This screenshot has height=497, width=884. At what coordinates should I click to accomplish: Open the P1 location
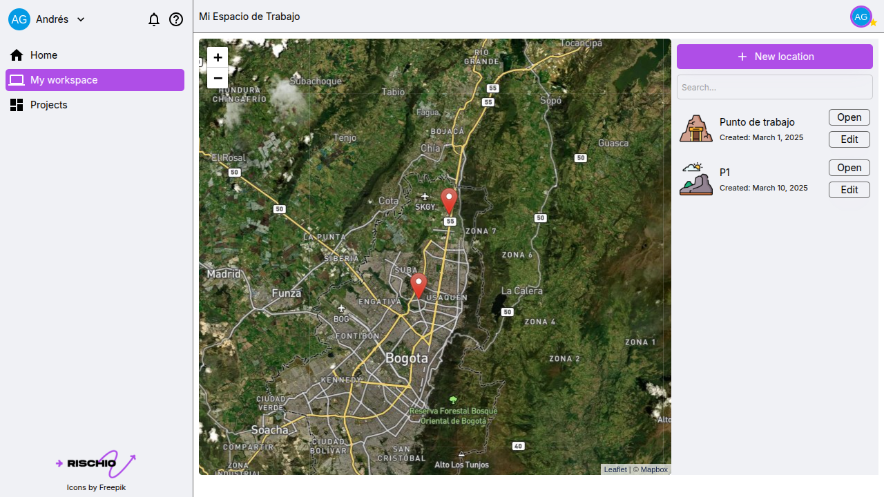[x=849, y=167]
